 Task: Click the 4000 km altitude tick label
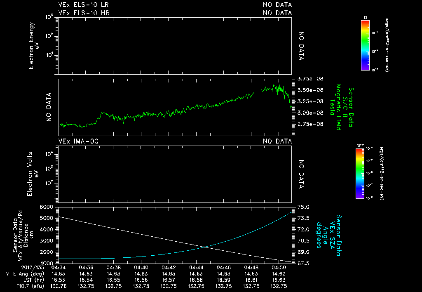pos(46,229)
